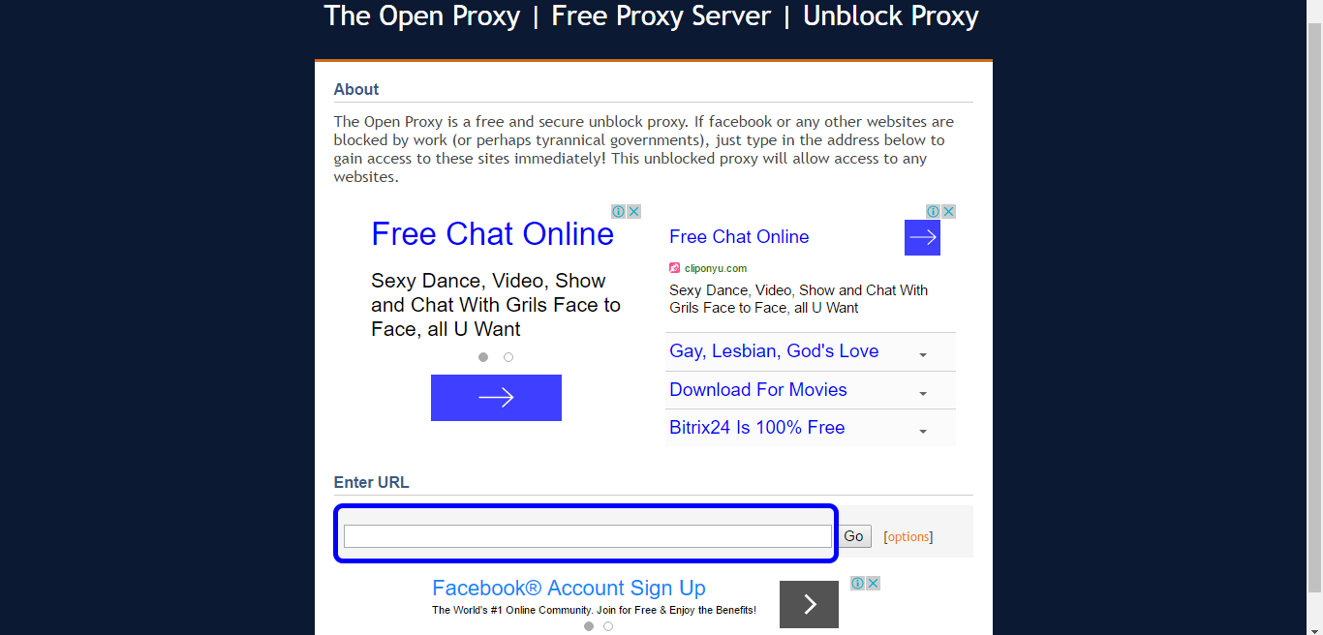This screenshot has width=1323, height=635.
Task: Click the dark arrow button in Facebook ad
Action: click(809, 604)
